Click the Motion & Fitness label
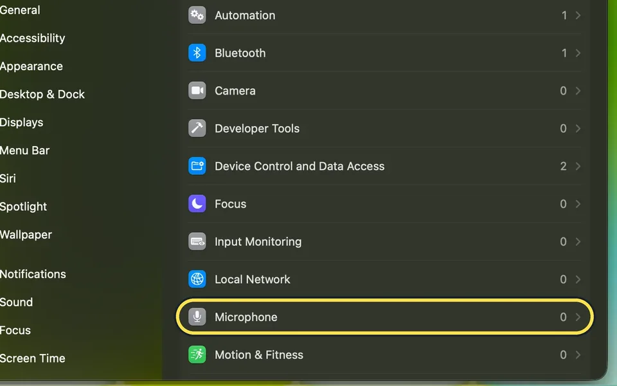This screenshot has width=617, height=386. 259,355
